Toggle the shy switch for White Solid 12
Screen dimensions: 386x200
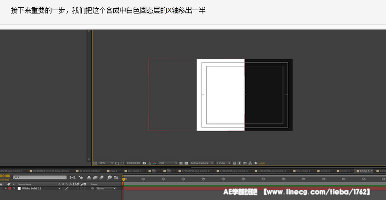(60, 189)
